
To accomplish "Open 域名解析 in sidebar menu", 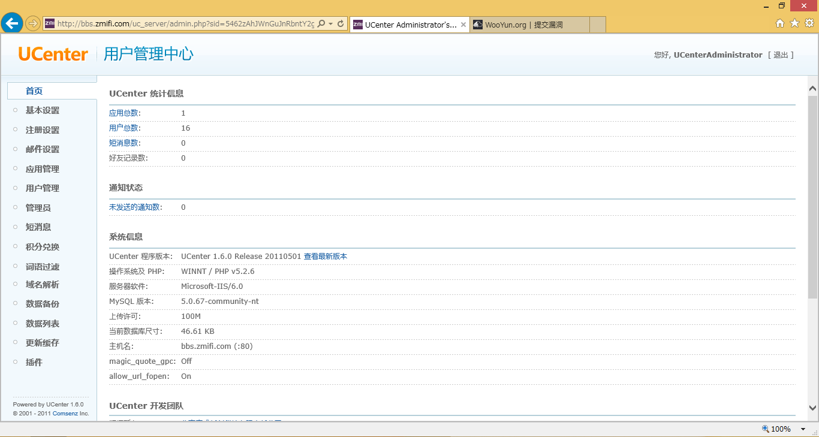I will click(43, 285).
